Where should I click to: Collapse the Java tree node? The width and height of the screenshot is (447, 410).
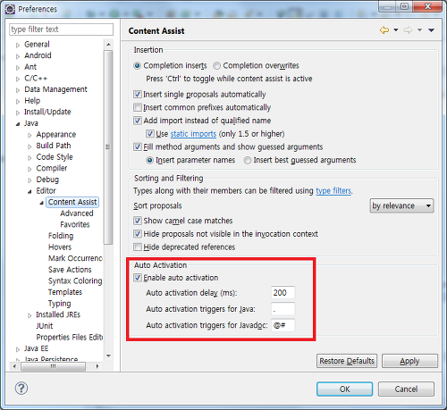click(18, 124)
